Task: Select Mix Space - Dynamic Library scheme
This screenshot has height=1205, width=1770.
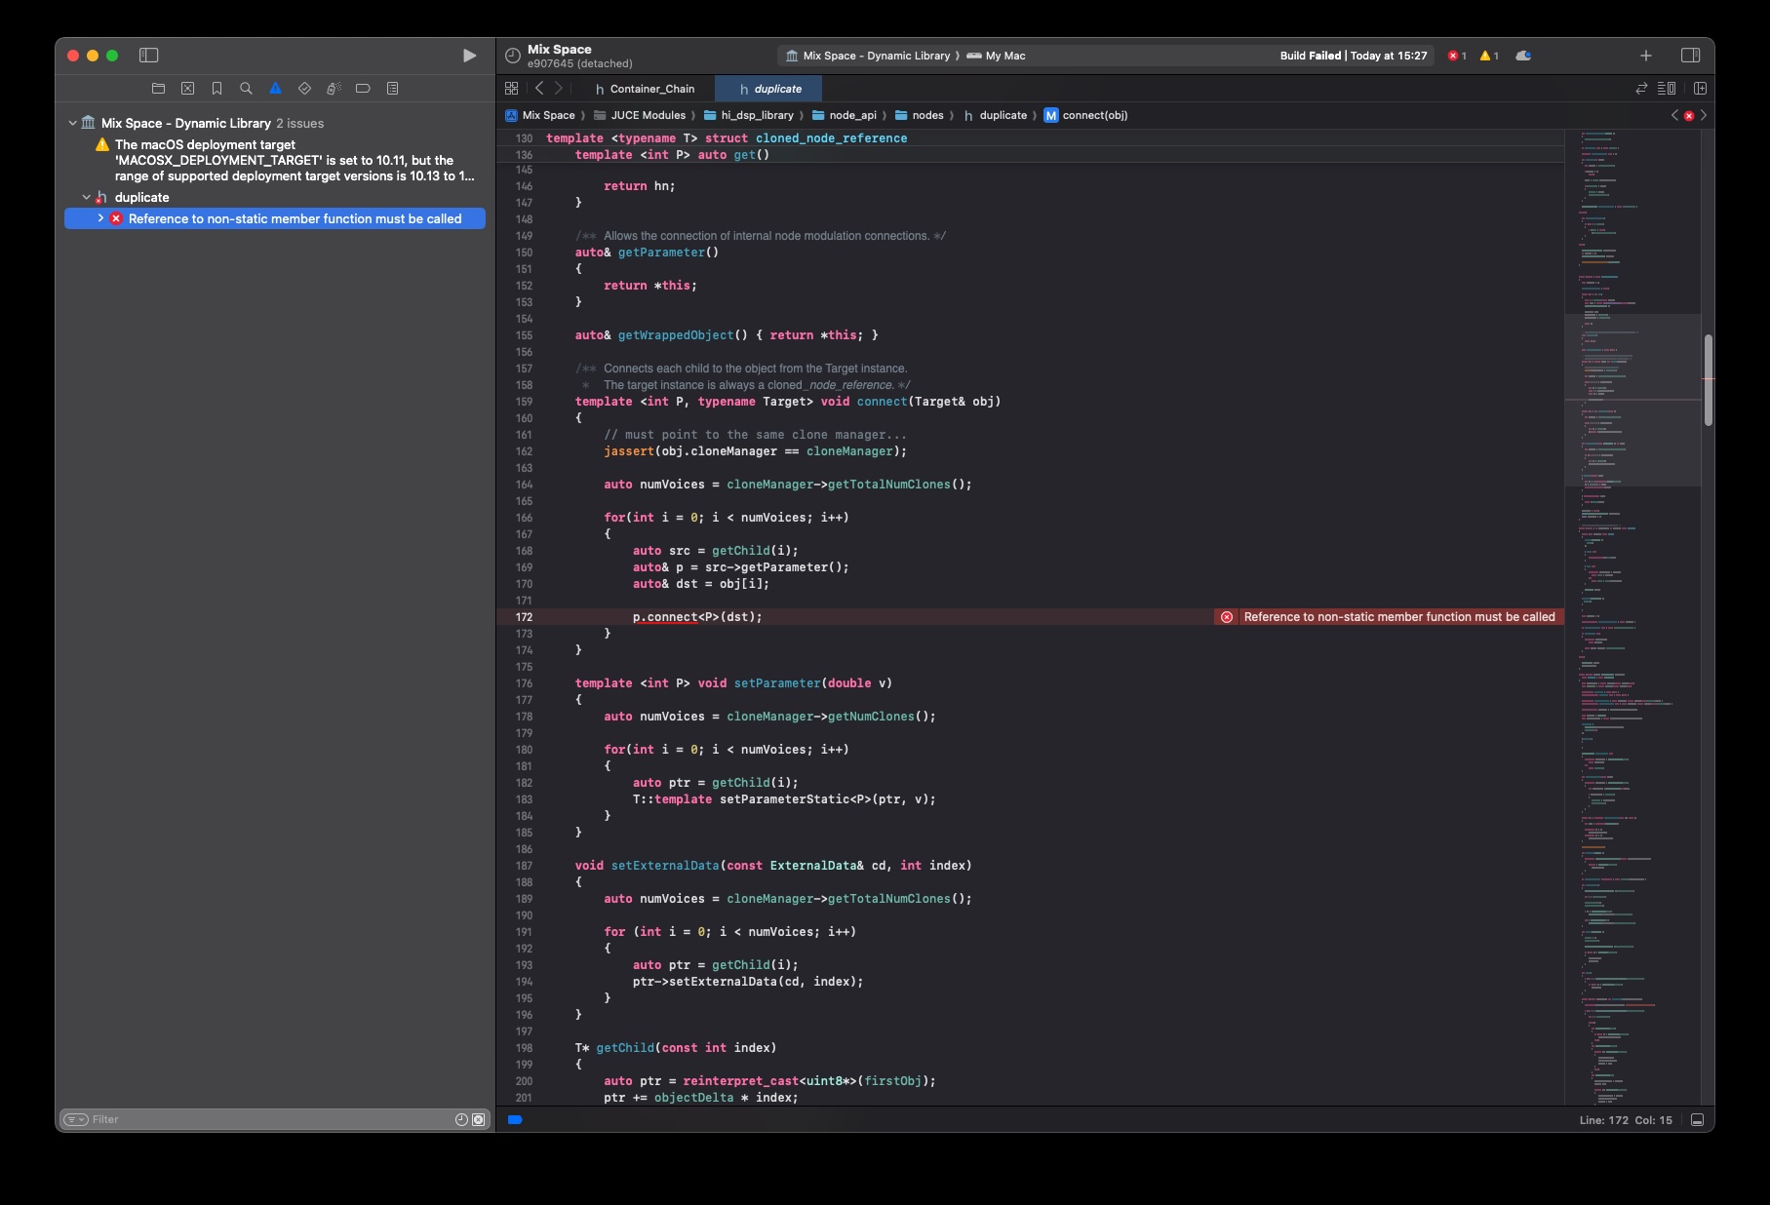Action: pos(868,56)
